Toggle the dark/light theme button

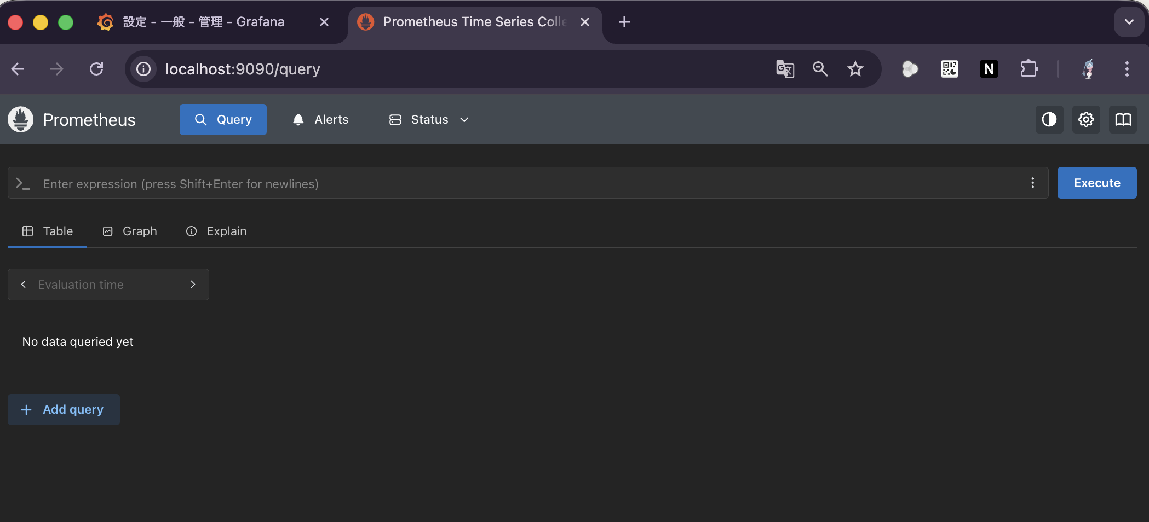[1049, 119]
